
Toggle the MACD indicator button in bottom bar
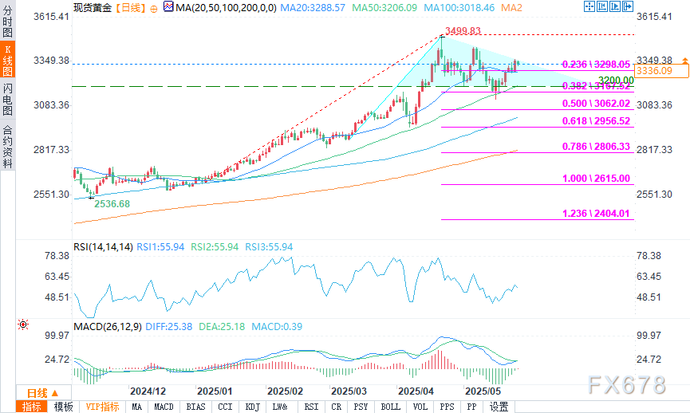click(x=164, y=407)
